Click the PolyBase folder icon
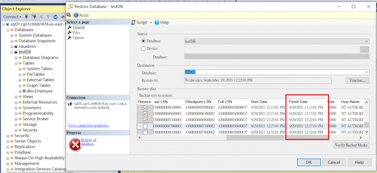 (12, 152)
